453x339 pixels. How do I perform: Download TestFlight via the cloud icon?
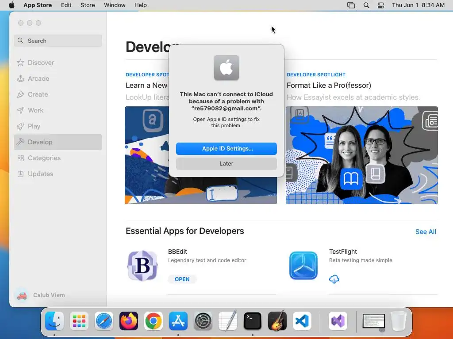pyautogui.click(x=334, y=279)
